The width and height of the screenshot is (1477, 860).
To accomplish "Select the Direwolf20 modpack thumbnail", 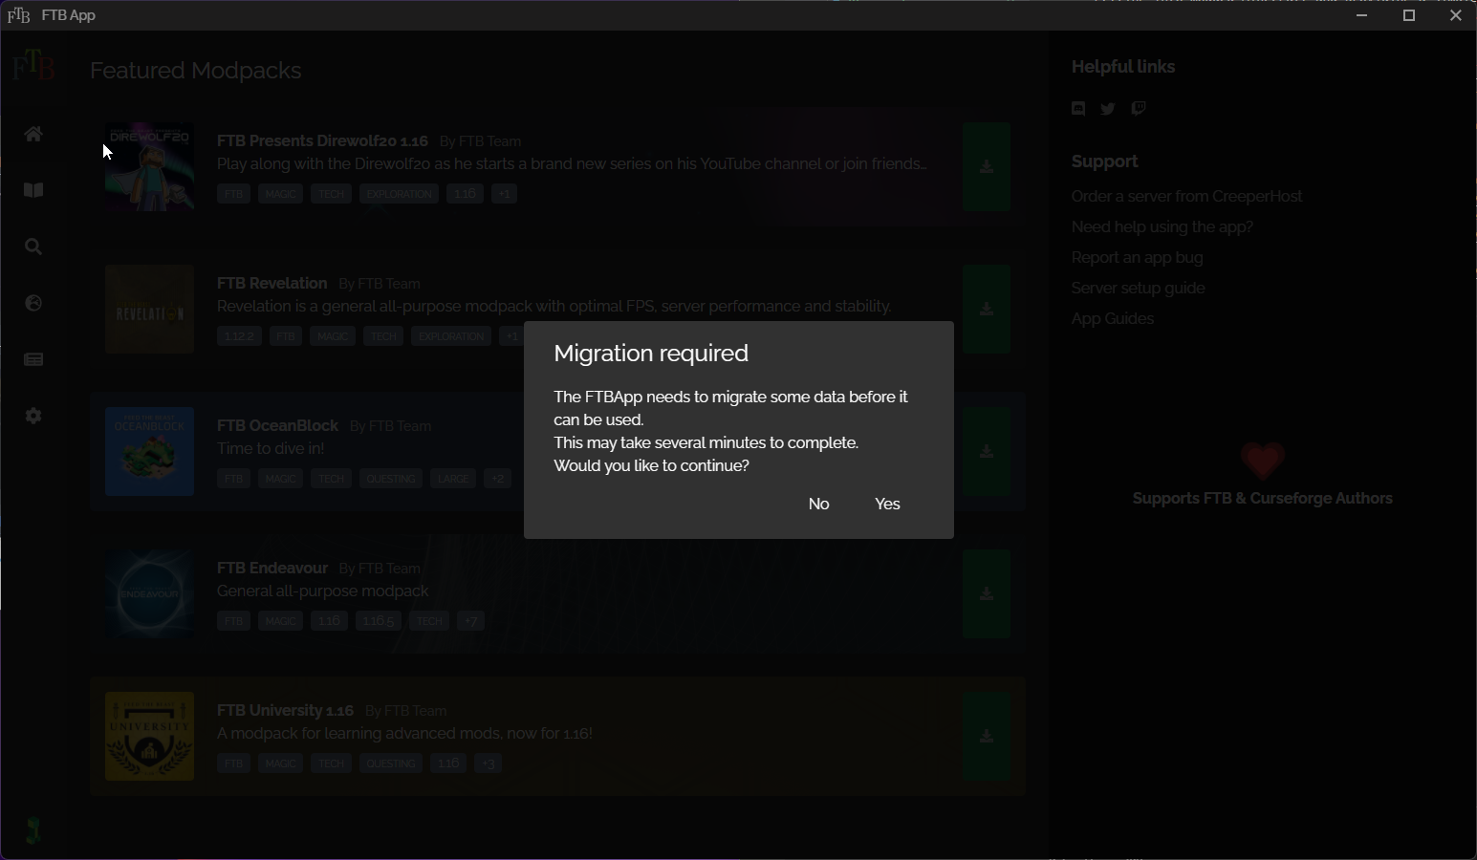I will coord(150,167).
